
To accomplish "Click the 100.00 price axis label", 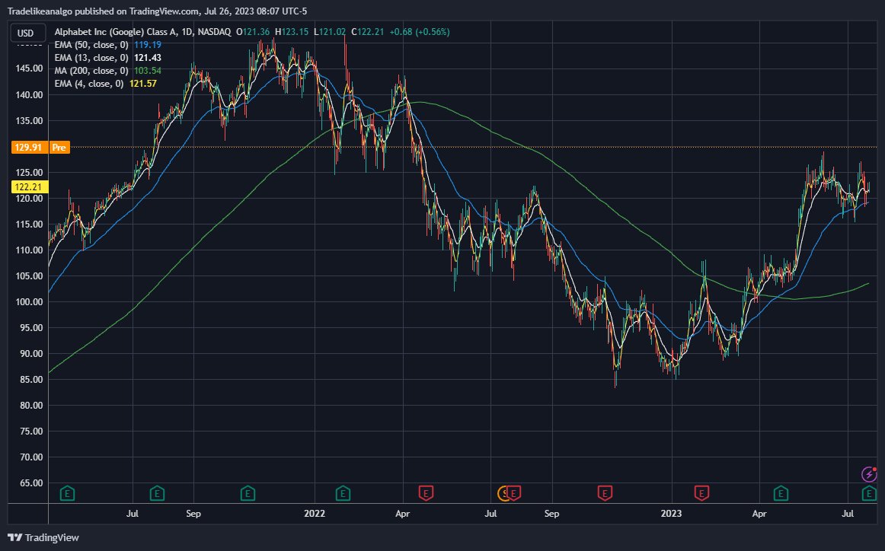I will tap(30, 301).
